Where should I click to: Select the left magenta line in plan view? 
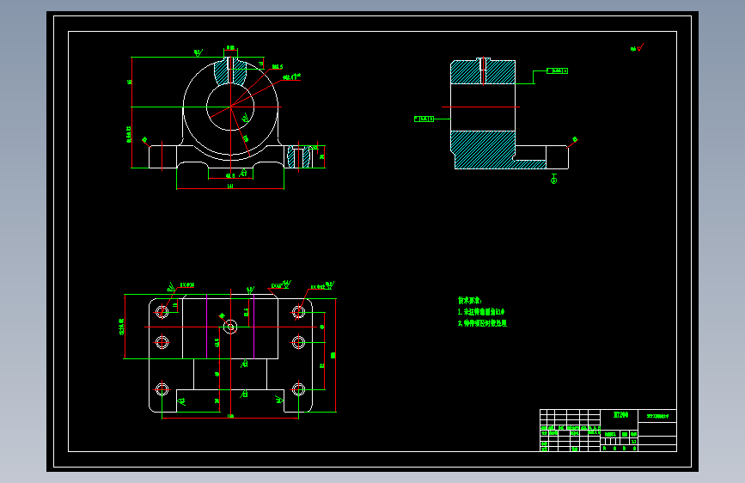(x=207, y=327)
